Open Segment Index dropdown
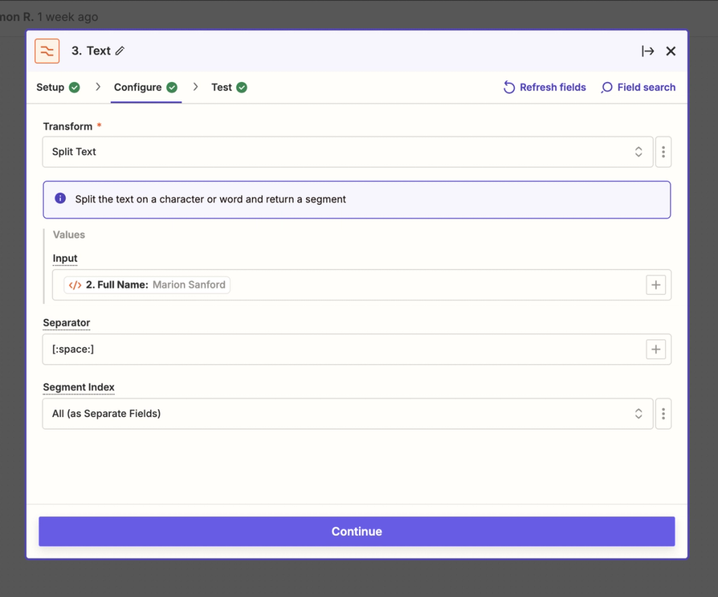The image size is (718, 597). 348,414
